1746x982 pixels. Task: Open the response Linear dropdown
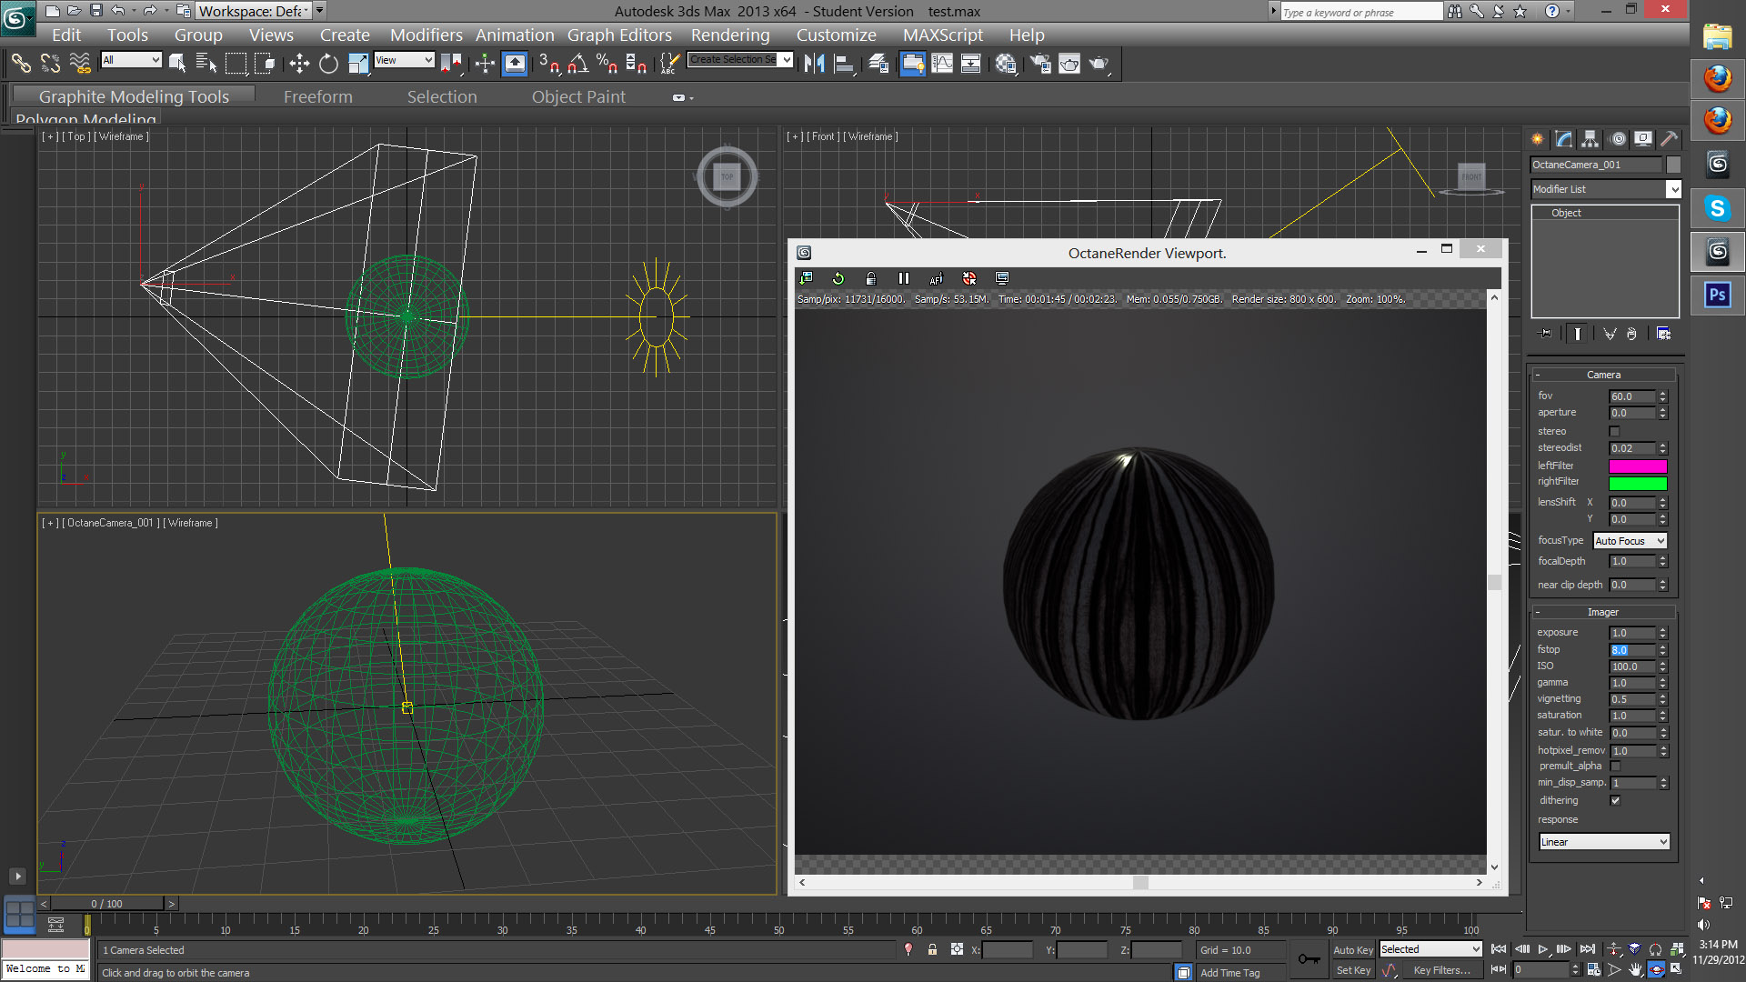pyautogui.click(x=1604, y=842)
